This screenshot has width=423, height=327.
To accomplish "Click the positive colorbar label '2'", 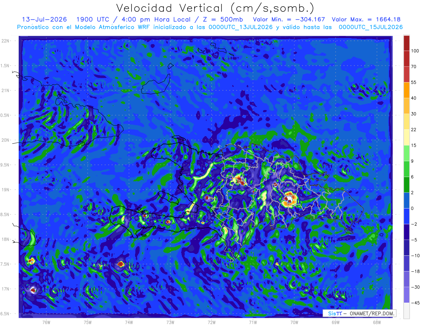I will 413,193.
